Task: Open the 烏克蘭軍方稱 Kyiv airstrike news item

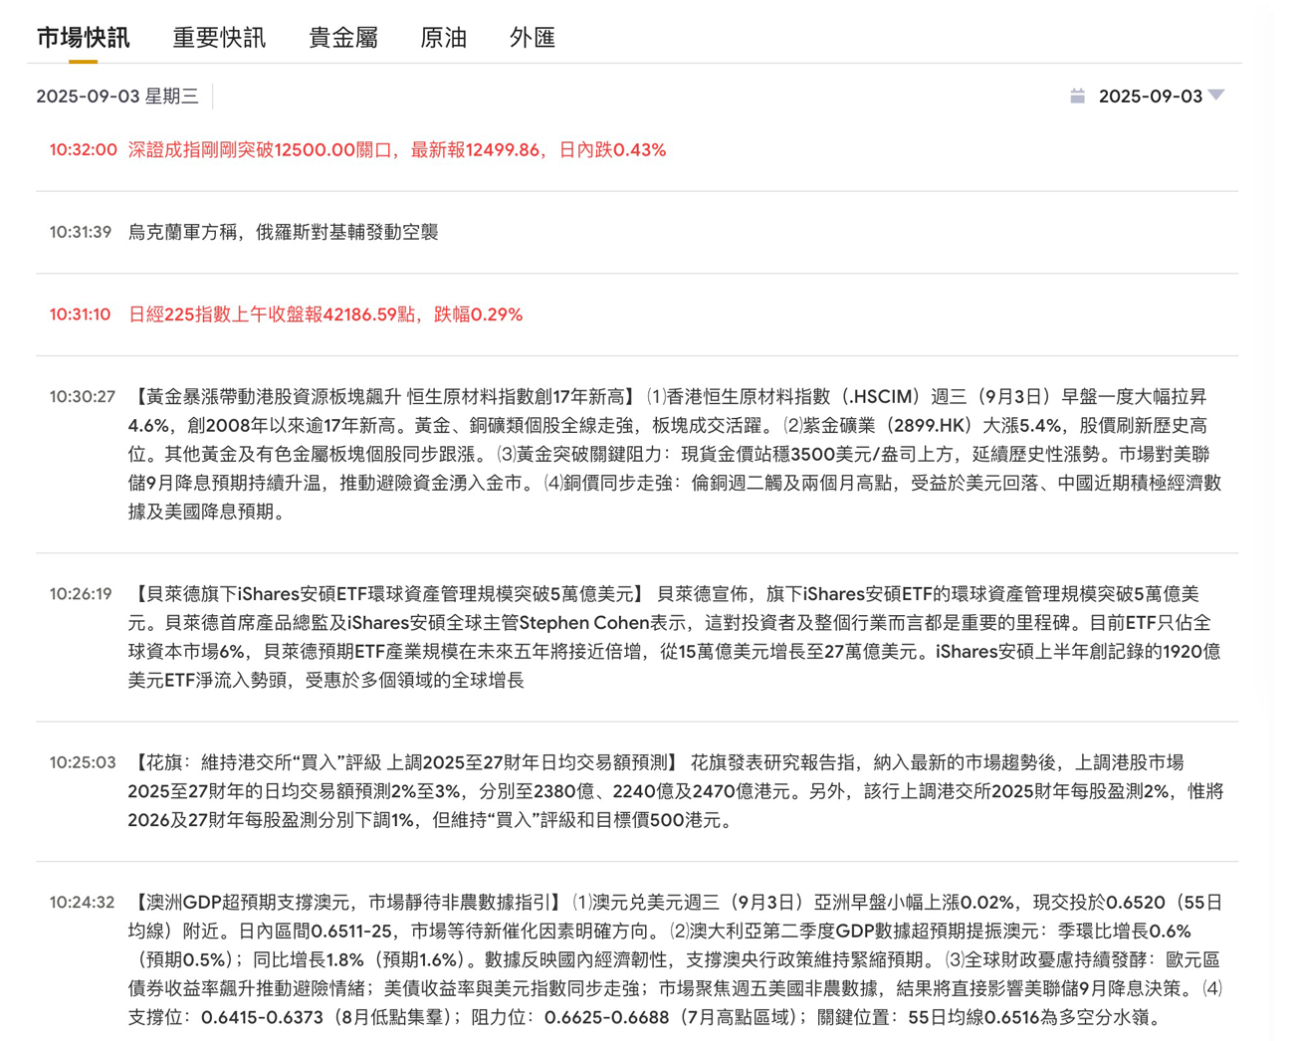Action: (x=284, y=232)
